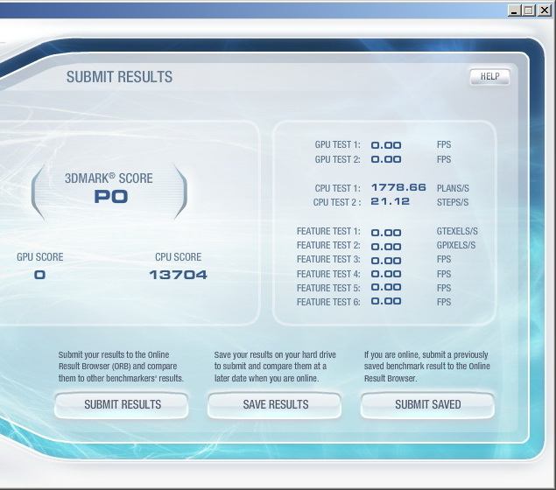Click the Save Results button
Viewport: 556px width, 490px height.
tap(274, 405)
